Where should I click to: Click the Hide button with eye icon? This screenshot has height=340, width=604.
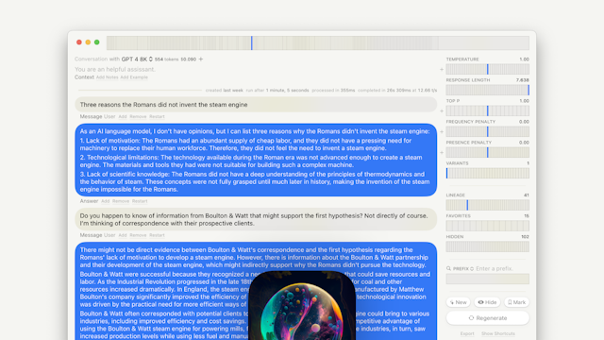[x=487, y=302]
